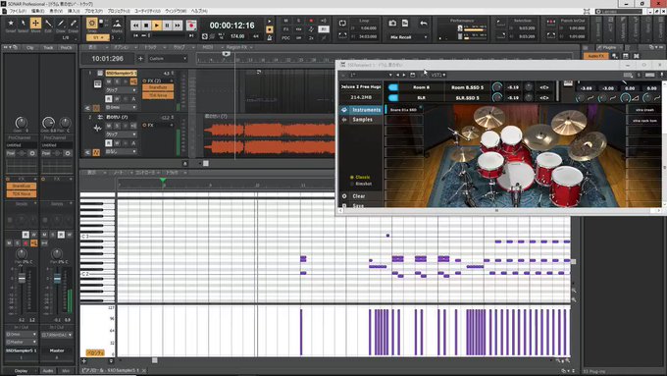The height and width of the screenshot is (376, 667).
Task: Rewind the transport
Action: (x=135, y=26)
